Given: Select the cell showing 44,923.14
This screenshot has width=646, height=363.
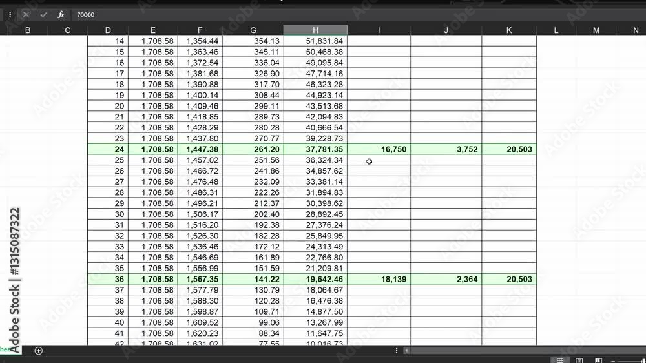Looking at the screenshot, I should coord(316,95).
